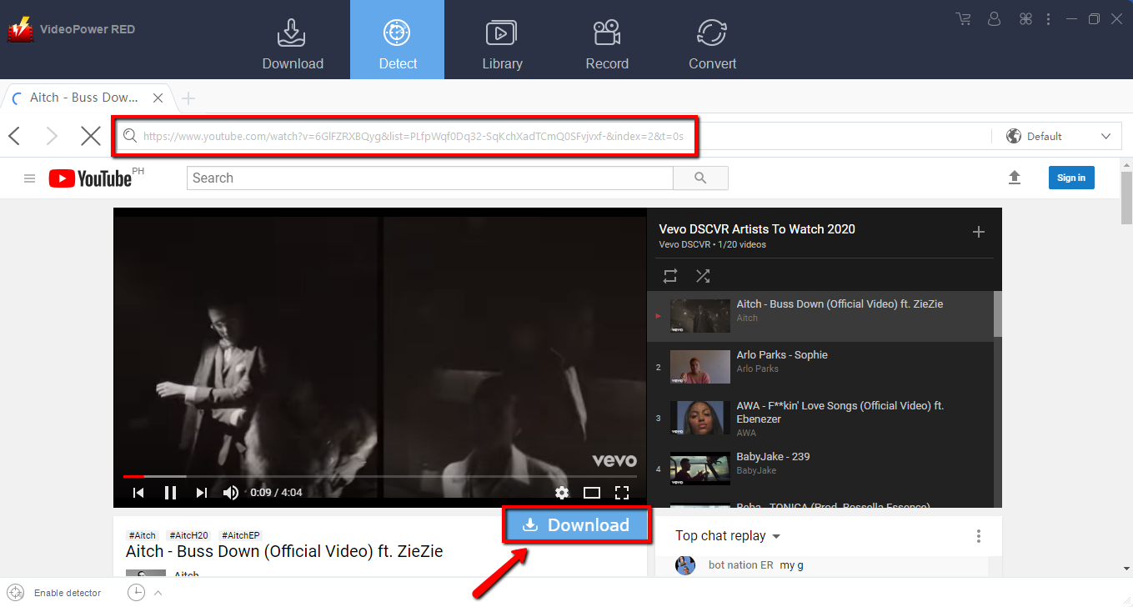Open the download history clock icon
The height and width of the screenshot is (607, 1133).
pyautogui.click(x=136, y=593)
